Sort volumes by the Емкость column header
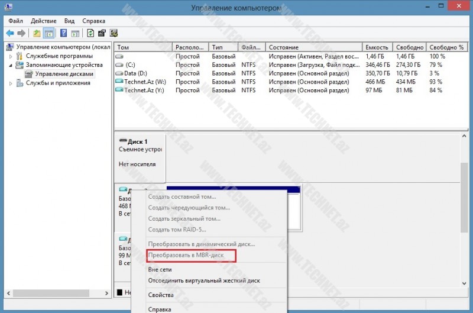The image size is (473, 313). point(377,47)
